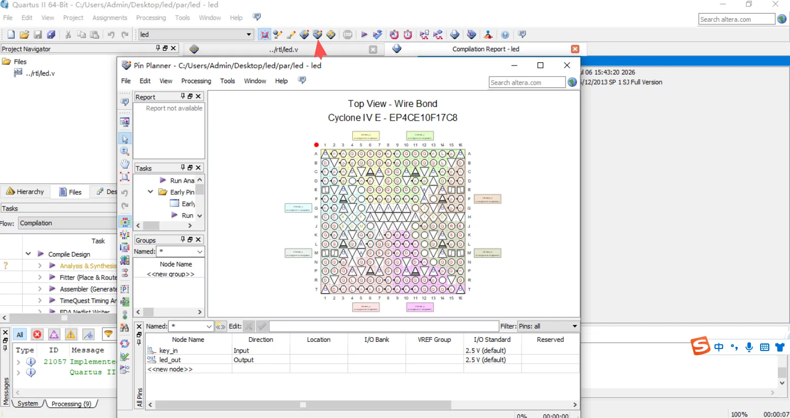Click the Open file folder icon

24,34
